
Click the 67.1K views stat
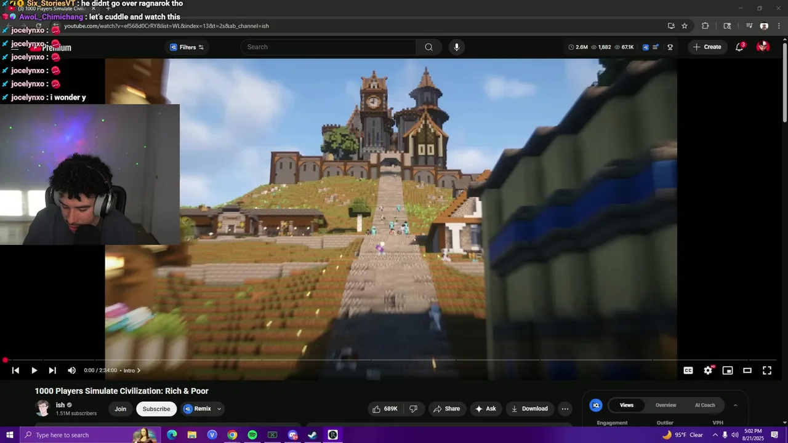[624, 47]
